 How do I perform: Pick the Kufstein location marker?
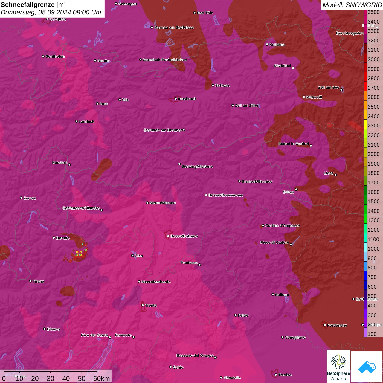(x=267, y=44)
